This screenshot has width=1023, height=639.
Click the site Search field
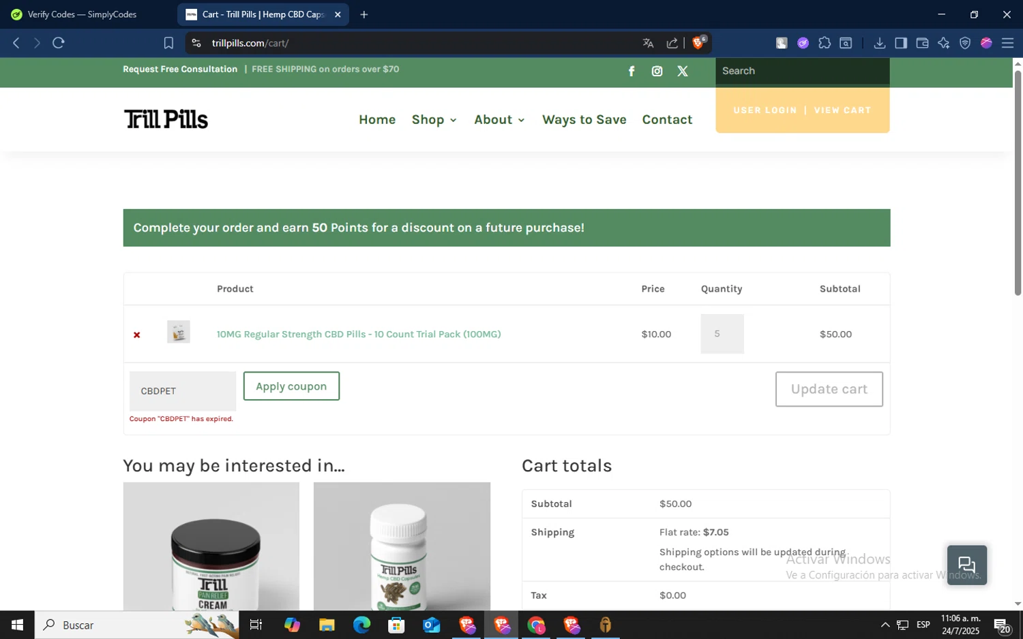pos(802,71)
